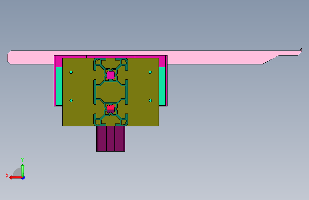Select the red insert in the lower extrusion slot

click(x=110, y=107)
